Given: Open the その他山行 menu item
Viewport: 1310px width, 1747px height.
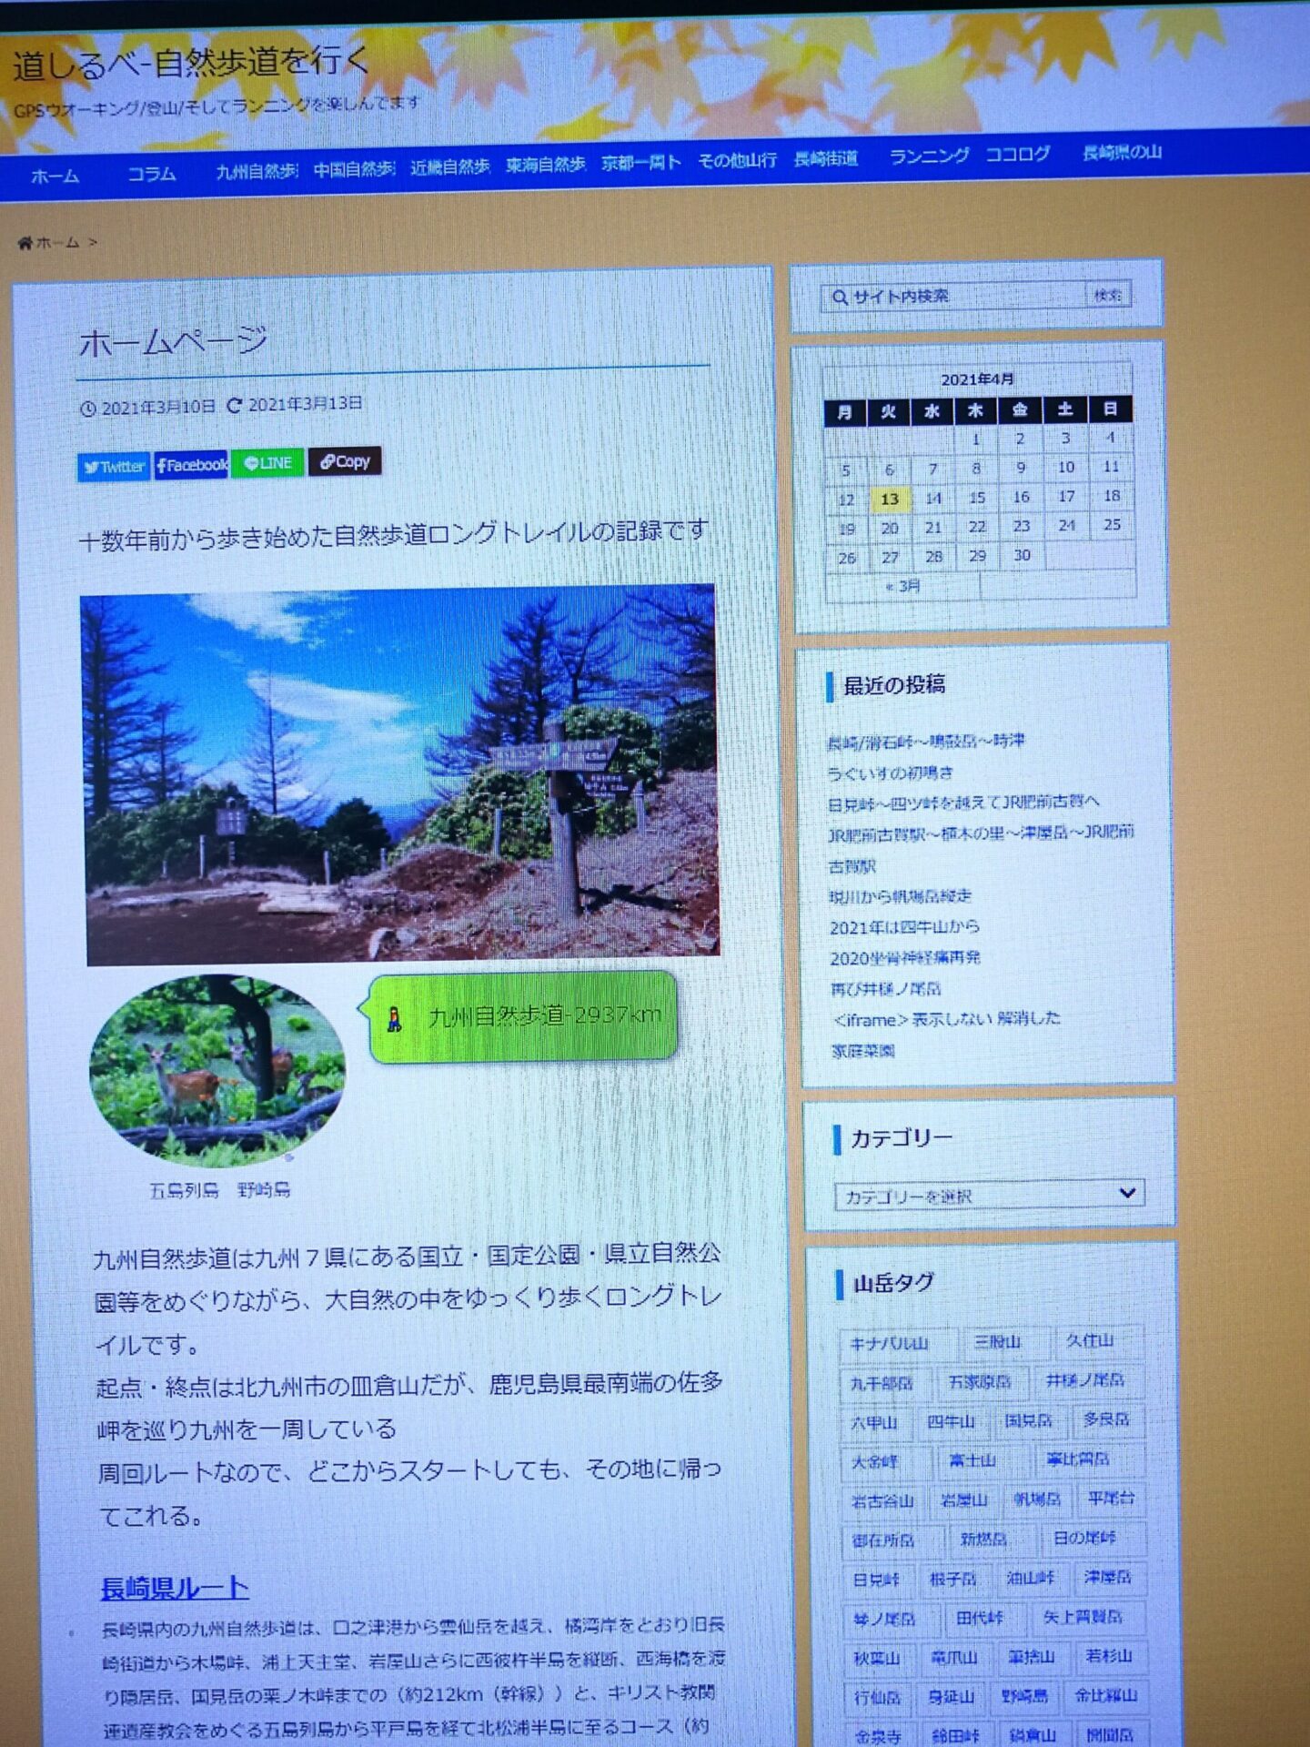Looking at the screenshot, I should (737, 160).
